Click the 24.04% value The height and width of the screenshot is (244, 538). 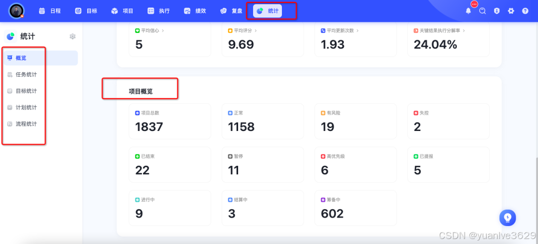pyautogui.click(x=435, y=45)
